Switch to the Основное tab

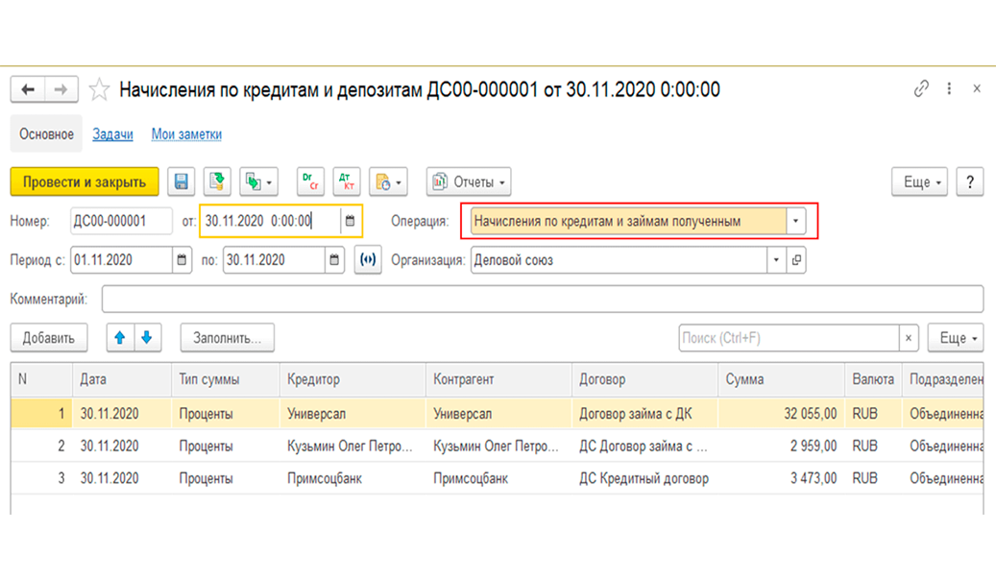coord(46,134)
